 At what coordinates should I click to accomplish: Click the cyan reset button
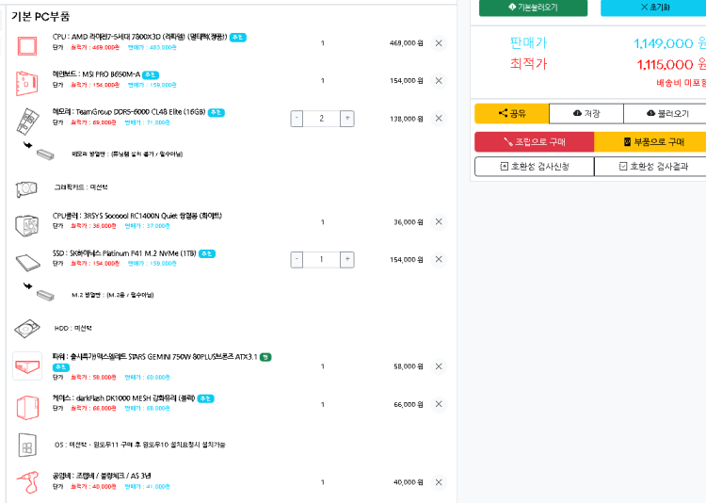point(653,8)
